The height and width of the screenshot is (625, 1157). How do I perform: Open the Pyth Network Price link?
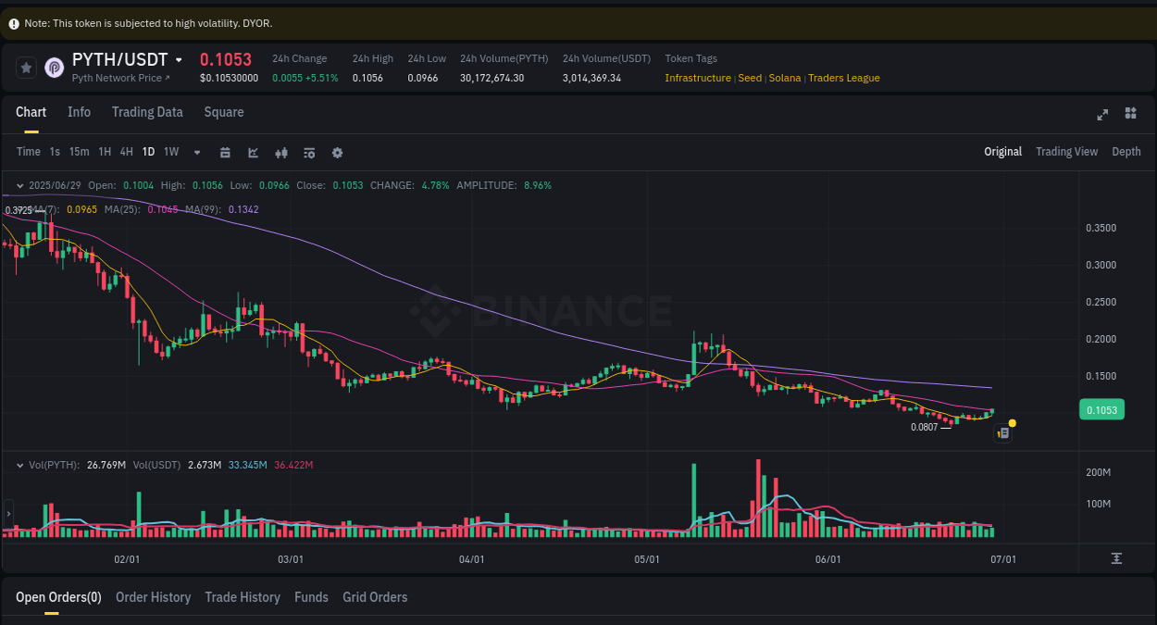120,78
